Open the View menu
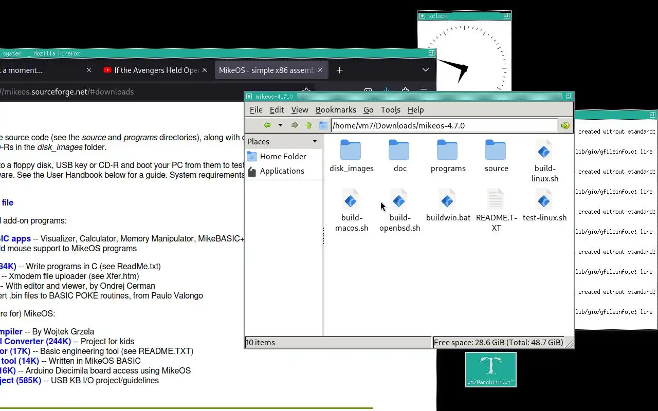Image resolution: width=658 pixels, height=411 pixels. pos(300,110)
